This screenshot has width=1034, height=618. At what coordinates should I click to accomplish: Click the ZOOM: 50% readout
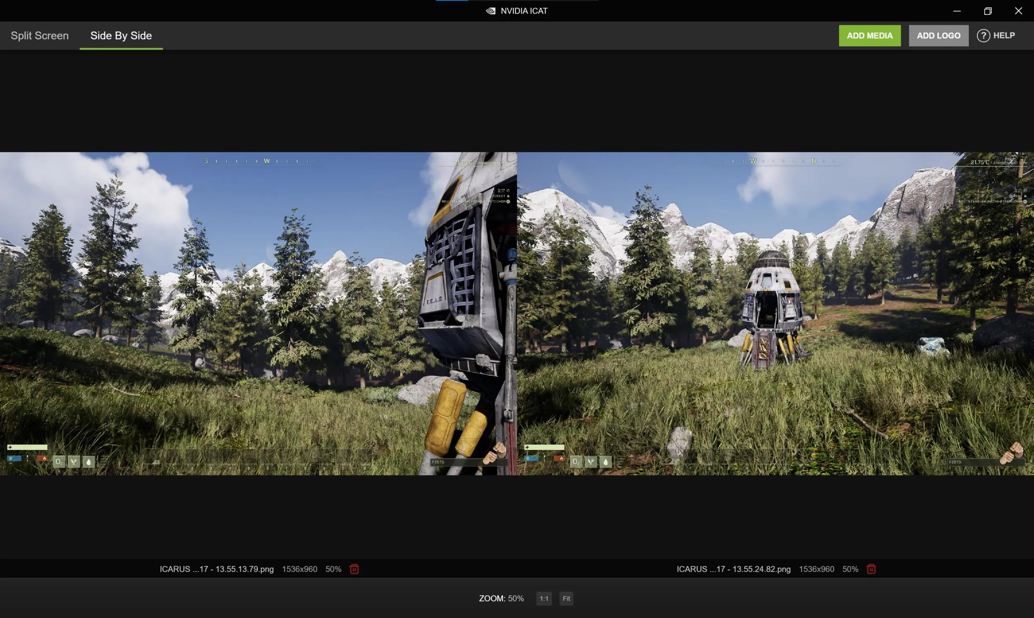(501, 599)
